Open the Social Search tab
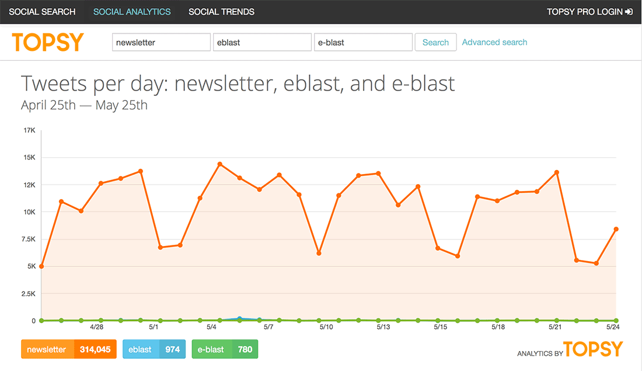This screenshot has width=642, height=371. coord(42,12)
